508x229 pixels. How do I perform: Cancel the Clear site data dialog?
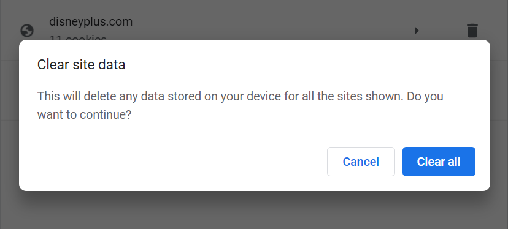pyautogui.click(x=361, y=162)
